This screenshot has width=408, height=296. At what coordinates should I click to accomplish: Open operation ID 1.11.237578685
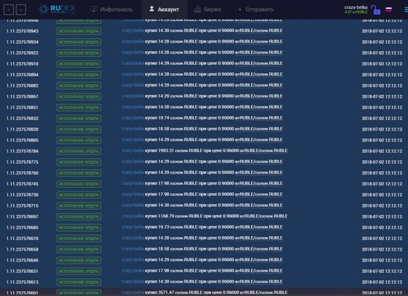22,228
